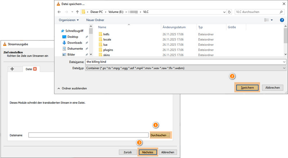Open view options dropdown arrow
Viewport: 288px width, 158px height.
tap(272, 20)
